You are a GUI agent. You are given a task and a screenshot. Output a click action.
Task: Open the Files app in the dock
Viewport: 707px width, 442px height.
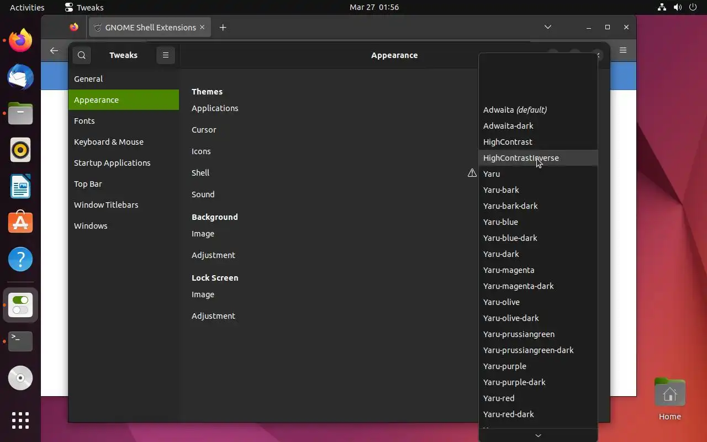click(x=20, y=113)
